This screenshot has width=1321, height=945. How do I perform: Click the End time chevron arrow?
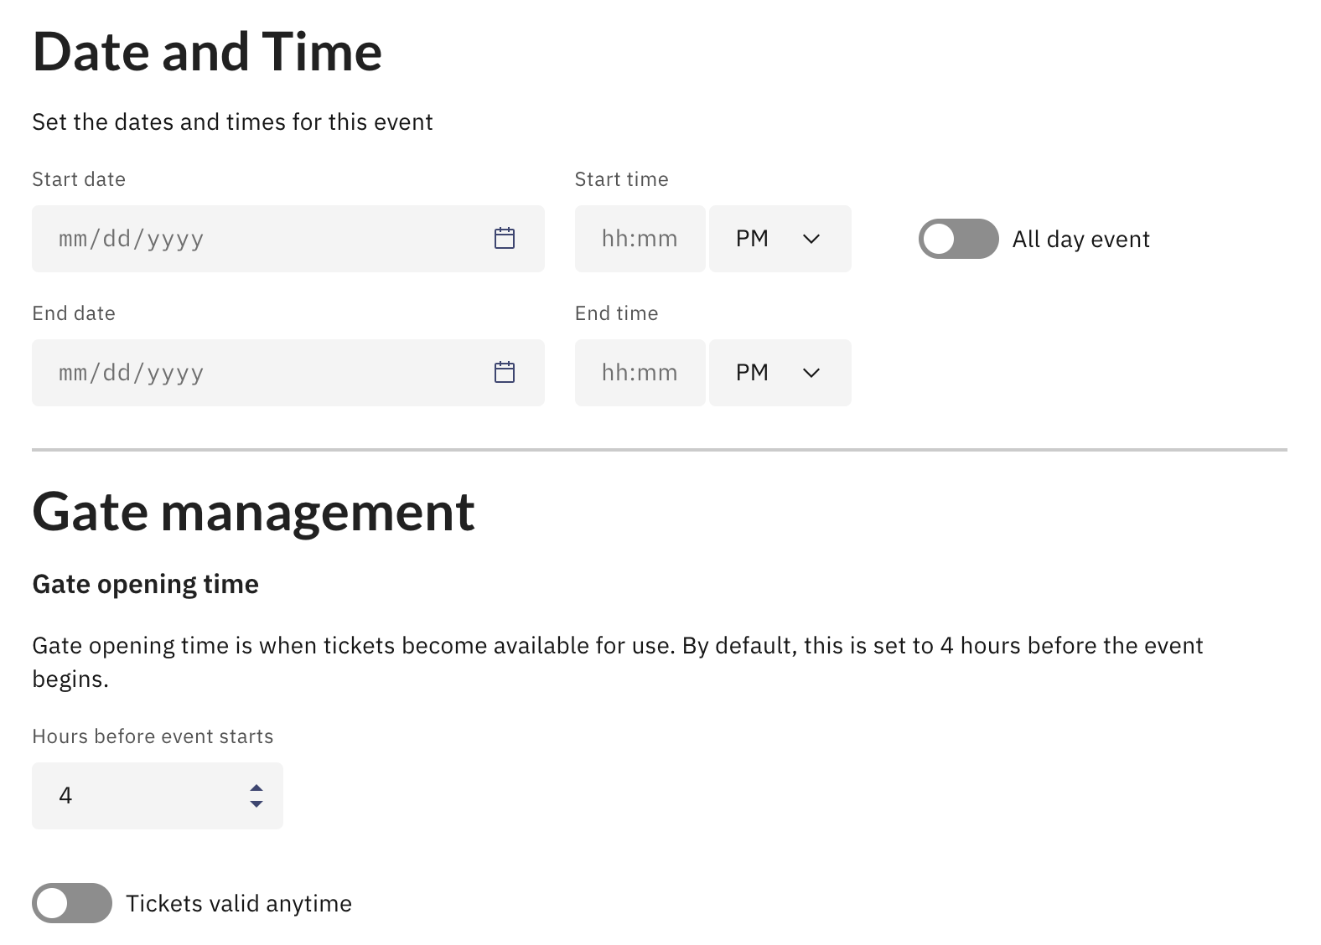click(x=811, y=373)
